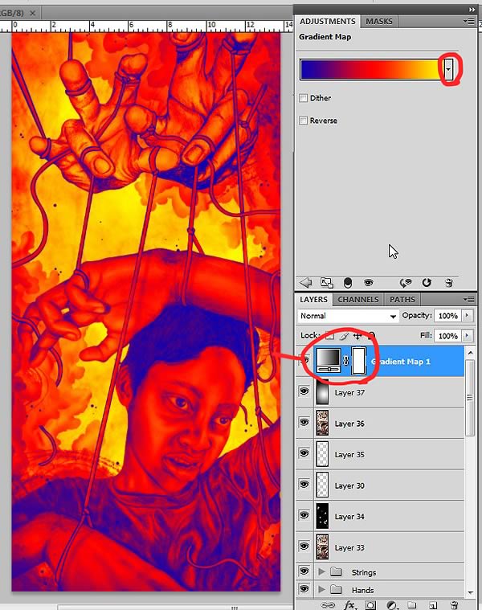The width and height of the screenshot is (482, 610).
Task: Open the Layers panel options menu
Action: click(x=469, y=300)
